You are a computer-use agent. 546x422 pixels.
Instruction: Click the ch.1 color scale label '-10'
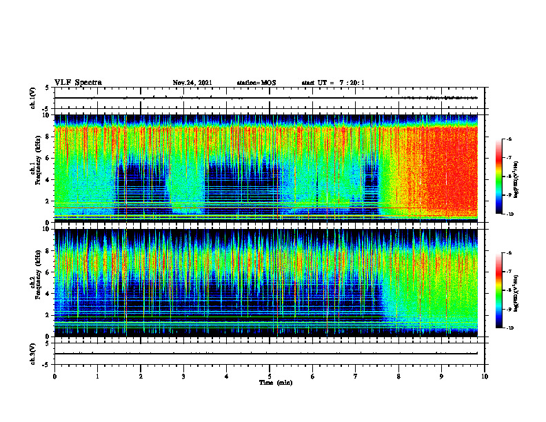pyautogui.click(x=509, y=214)
